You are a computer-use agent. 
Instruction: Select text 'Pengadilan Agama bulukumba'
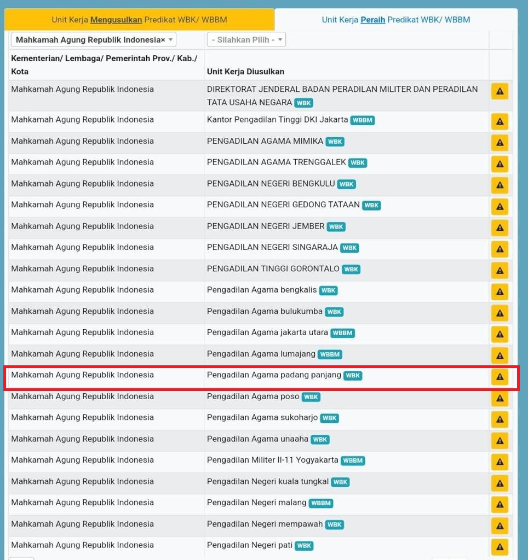[x=265, y=311]
